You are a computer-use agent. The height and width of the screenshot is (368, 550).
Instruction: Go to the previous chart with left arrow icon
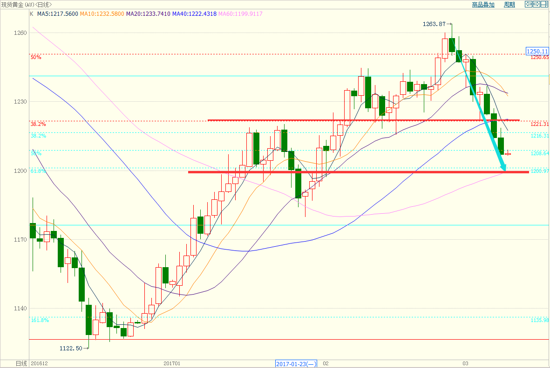coord(528,4)
